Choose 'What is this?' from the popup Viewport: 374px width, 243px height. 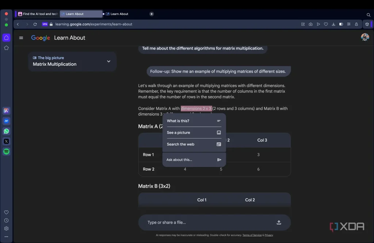pyautogui.click(x=194, y=121)
